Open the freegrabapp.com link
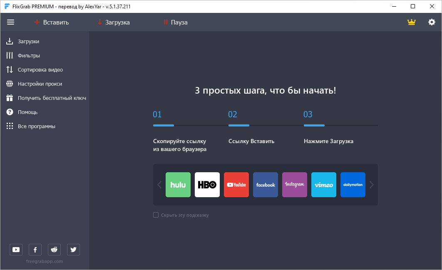Viewport: 442px width, 270px height. (45, 261)
